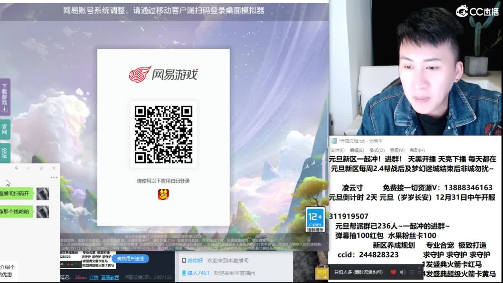The height and width of the screenshot is (283, 503).
Task: Click the 那个钱哈哈 chat bubble
Action: coord(16,211)
